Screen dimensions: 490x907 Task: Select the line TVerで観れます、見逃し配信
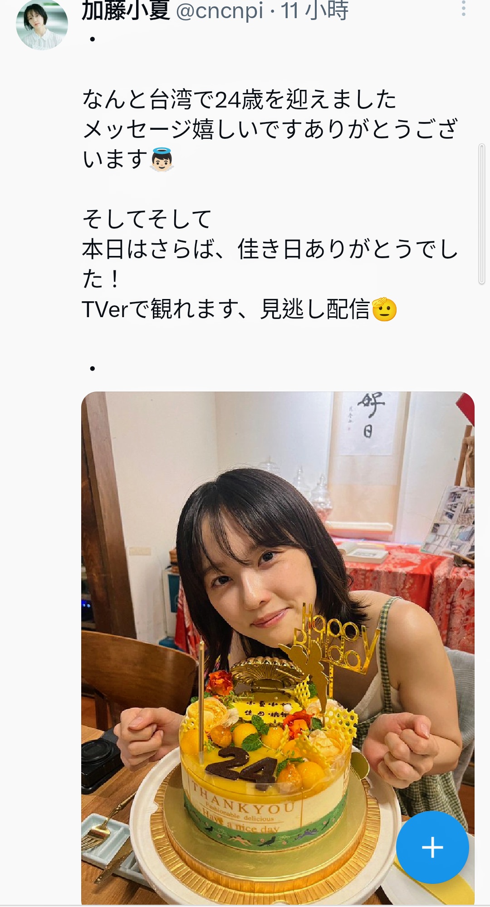[226, 309]
